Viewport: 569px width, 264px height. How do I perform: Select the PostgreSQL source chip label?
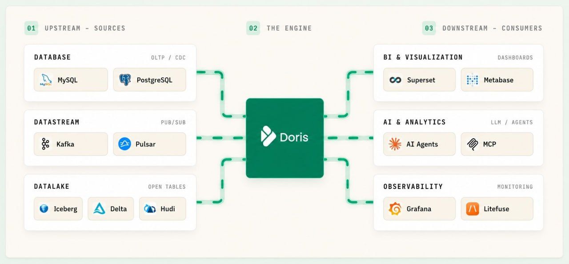tap(154, 80)
